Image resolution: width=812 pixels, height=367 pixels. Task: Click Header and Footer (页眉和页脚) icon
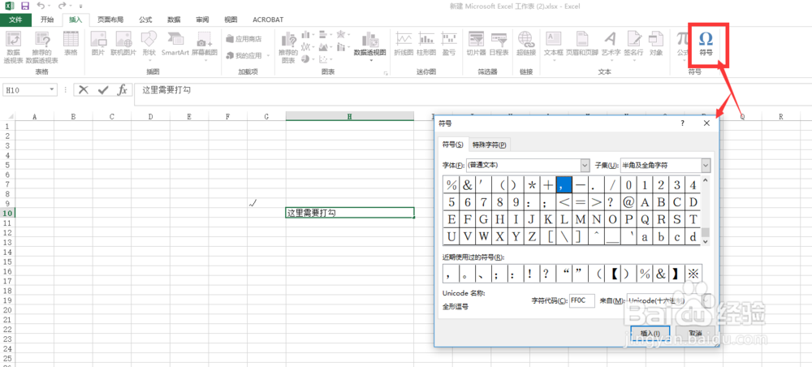click(582, 44)
